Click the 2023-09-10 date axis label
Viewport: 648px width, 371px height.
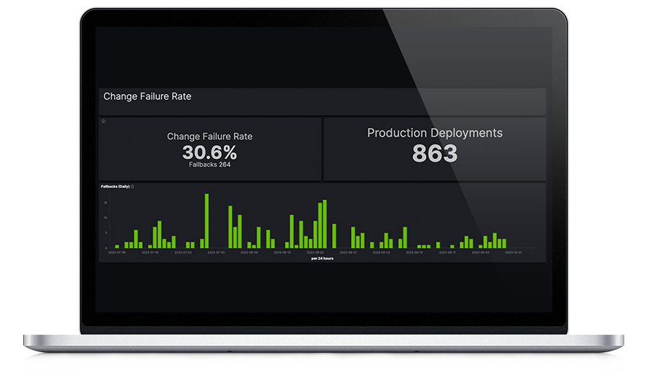click(x=415, y=252)
